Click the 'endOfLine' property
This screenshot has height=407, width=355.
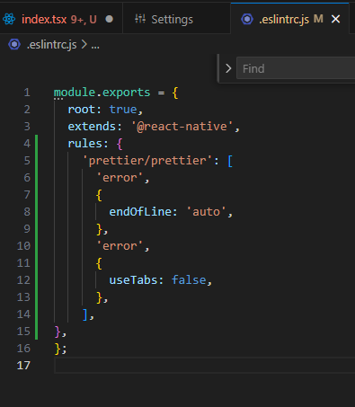[140, 212]
